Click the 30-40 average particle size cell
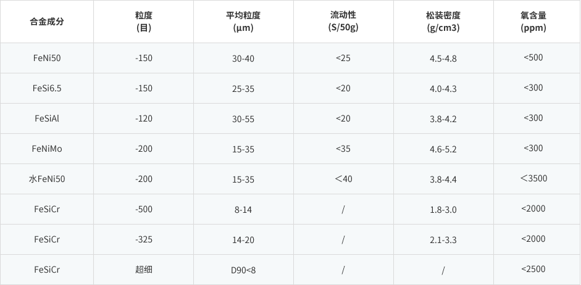 243,59
